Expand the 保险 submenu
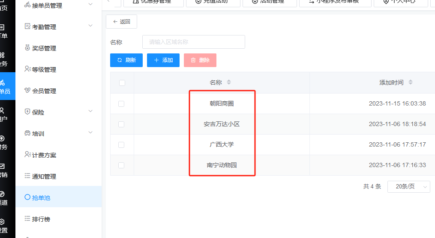The height and width of the screenshot is (238, 435). (90, 111)
